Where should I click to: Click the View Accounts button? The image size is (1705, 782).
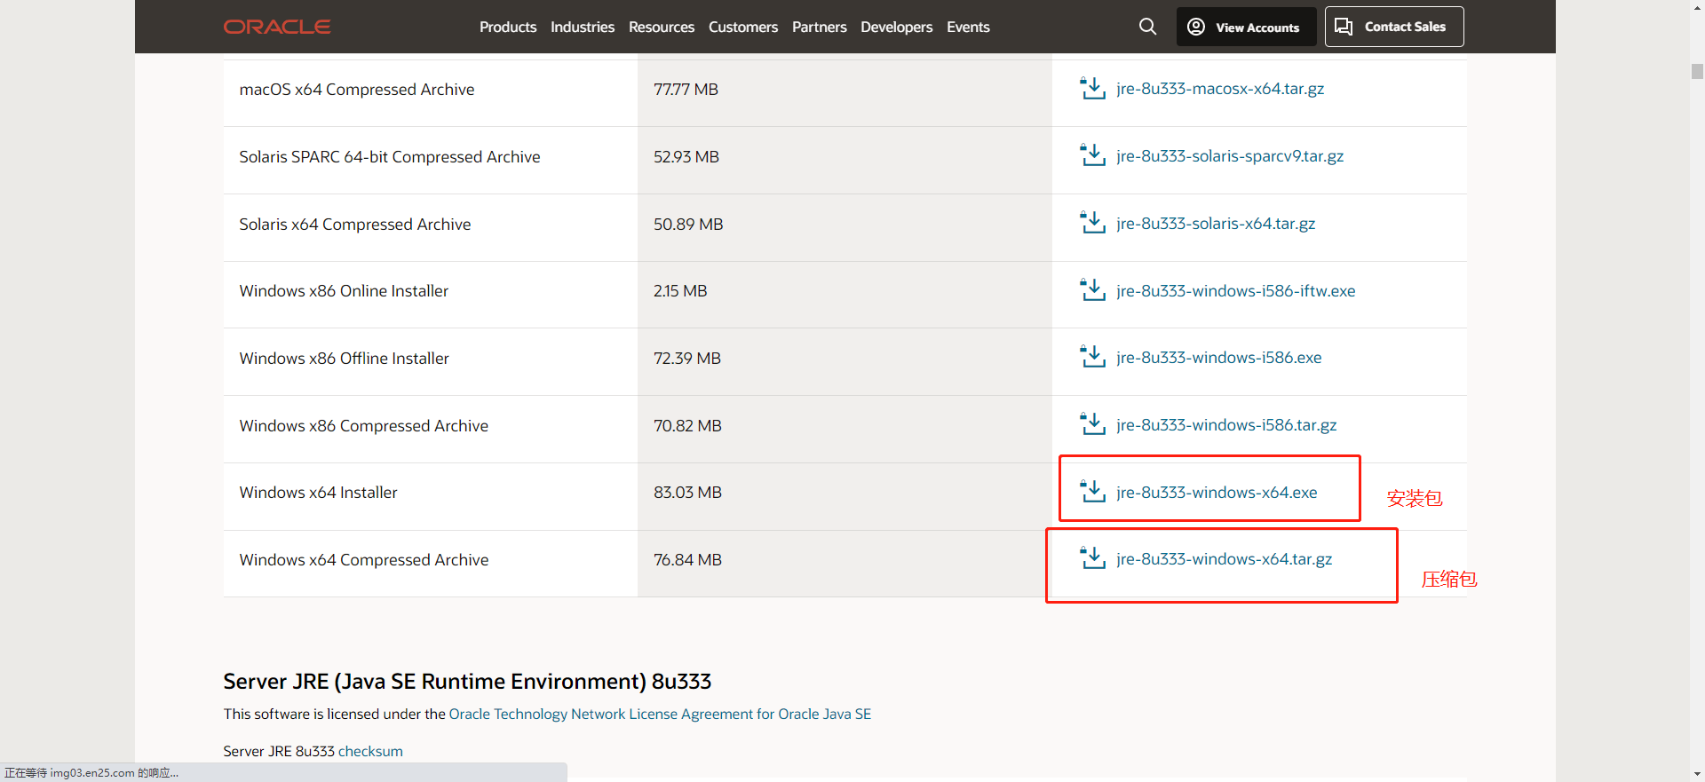(x=1245, y=27)
